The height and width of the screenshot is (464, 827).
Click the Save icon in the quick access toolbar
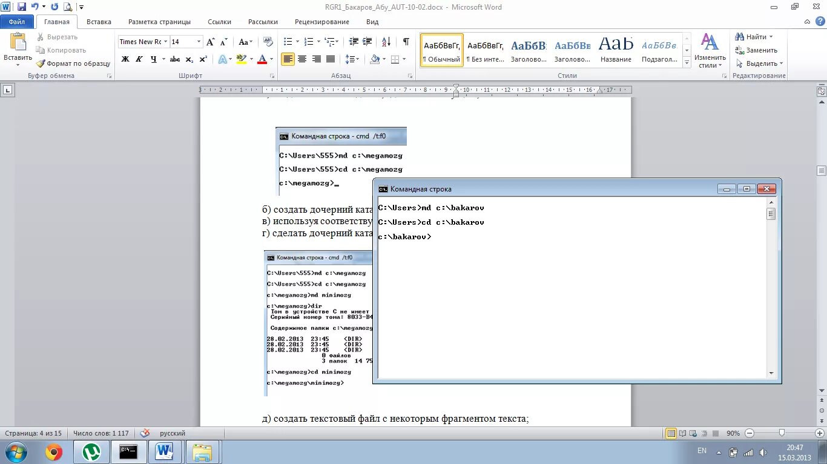pyautogui.click(x=21, y=7)
